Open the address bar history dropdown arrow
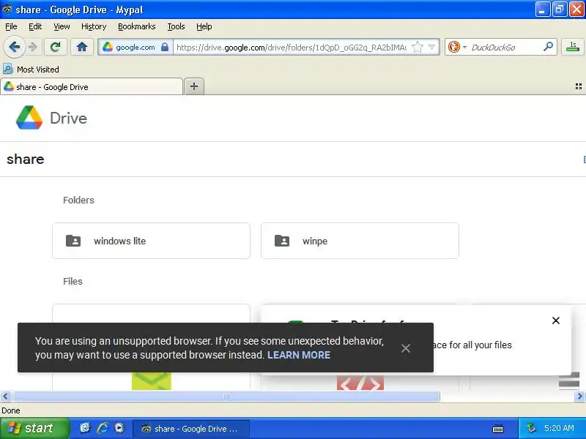Screen dimensions: 586x439 coord(431,48)
